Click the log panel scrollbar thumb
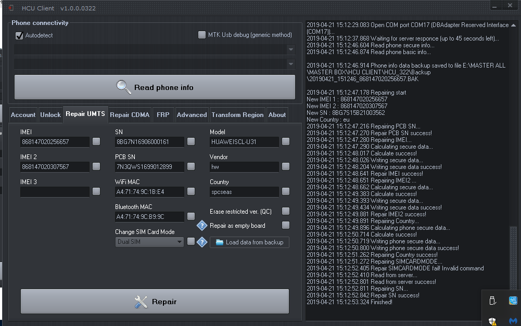The width and height of the screenshot is (521, 326). point(513,257)
